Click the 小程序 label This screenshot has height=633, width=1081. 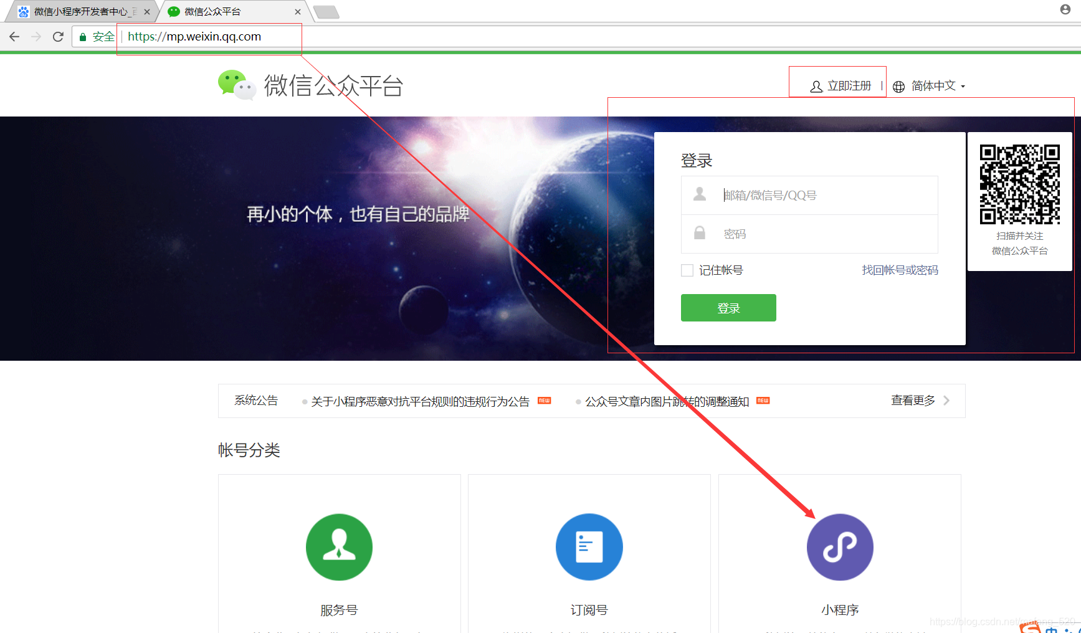click(840, 610)
